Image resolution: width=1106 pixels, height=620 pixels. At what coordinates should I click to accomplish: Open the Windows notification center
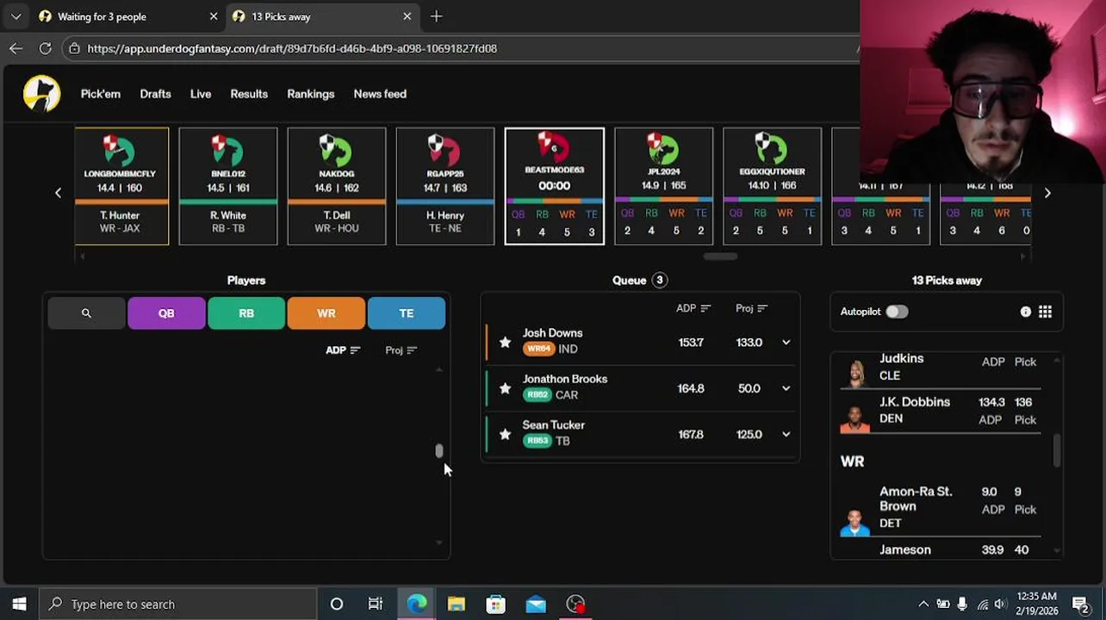pos(1080,604)
